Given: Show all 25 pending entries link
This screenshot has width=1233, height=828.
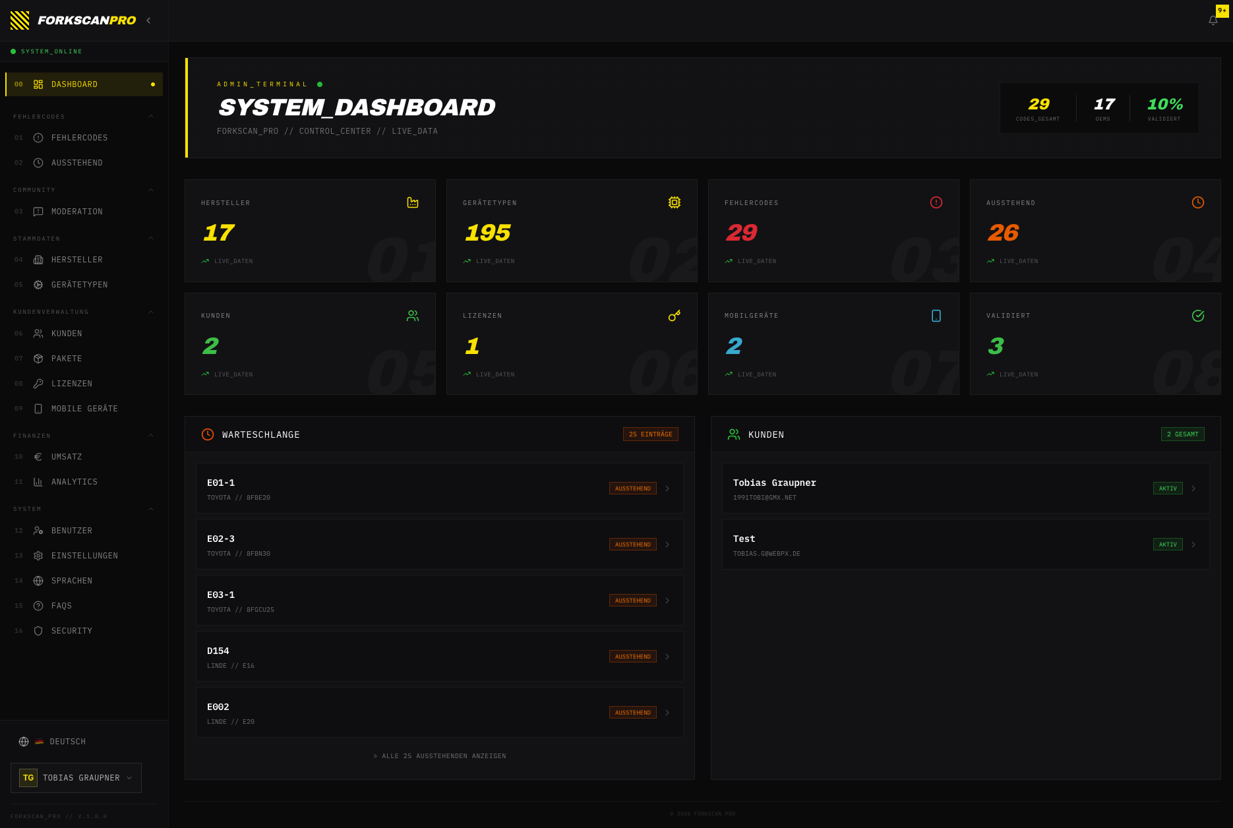Looking at the screenshot, I should pyautogui.click(x=440, y=756).
